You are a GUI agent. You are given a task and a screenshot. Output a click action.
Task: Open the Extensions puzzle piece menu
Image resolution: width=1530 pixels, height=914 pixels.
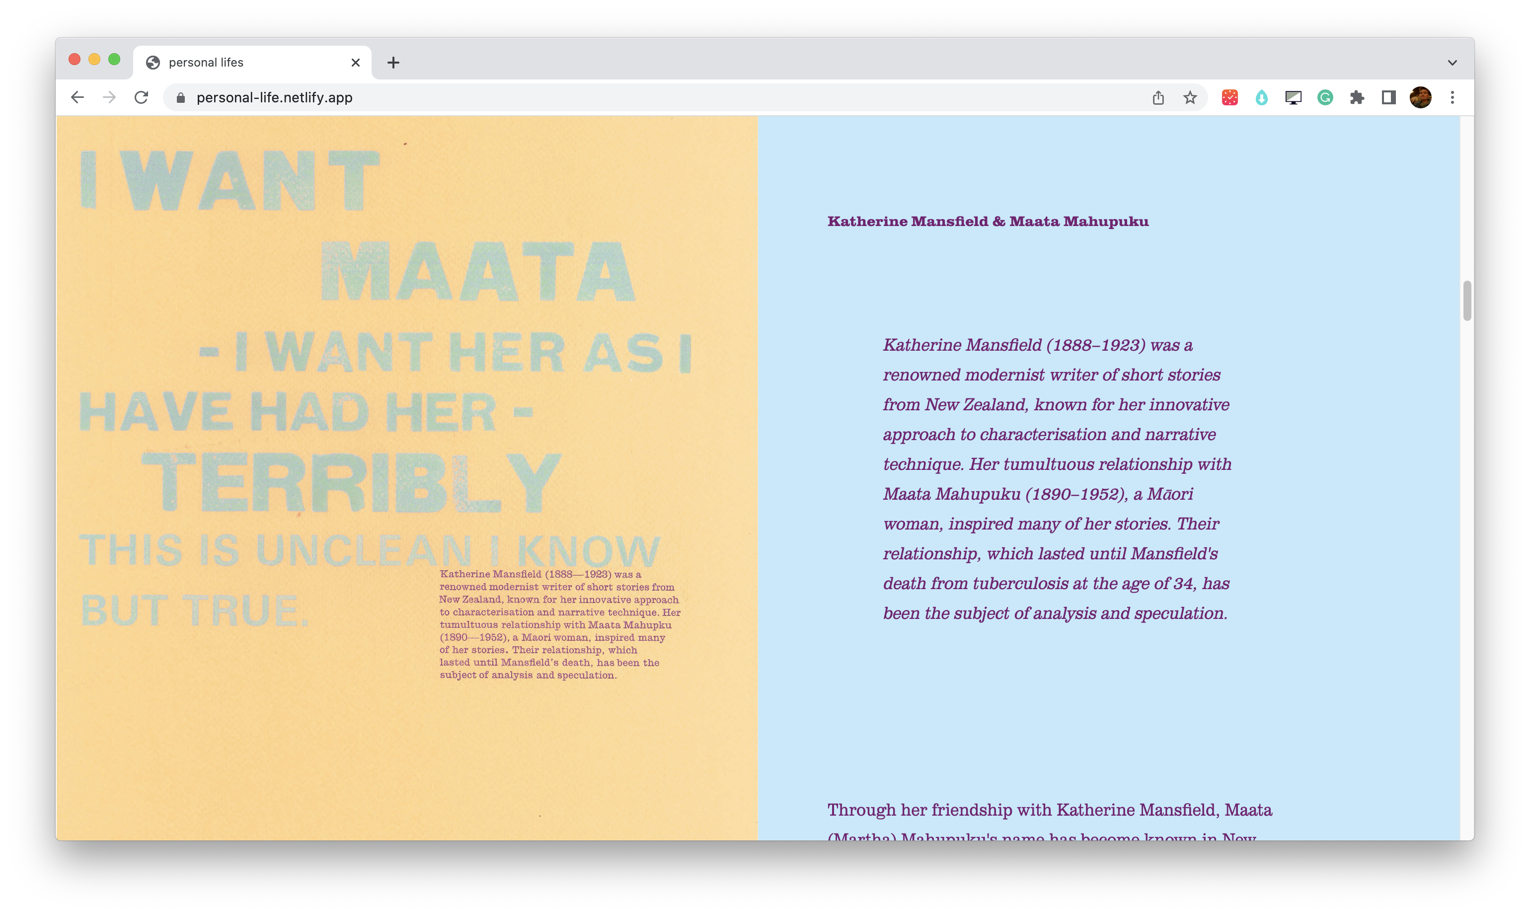pyautogui.click(x=1357, y=97)
